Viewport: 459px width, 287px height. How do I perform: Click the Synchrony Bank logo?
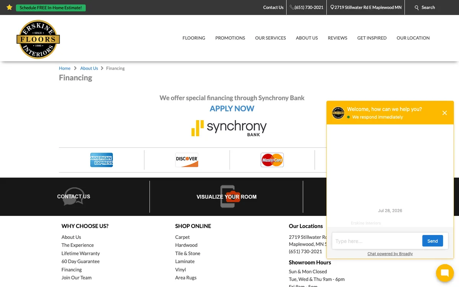tap(229, 128)
